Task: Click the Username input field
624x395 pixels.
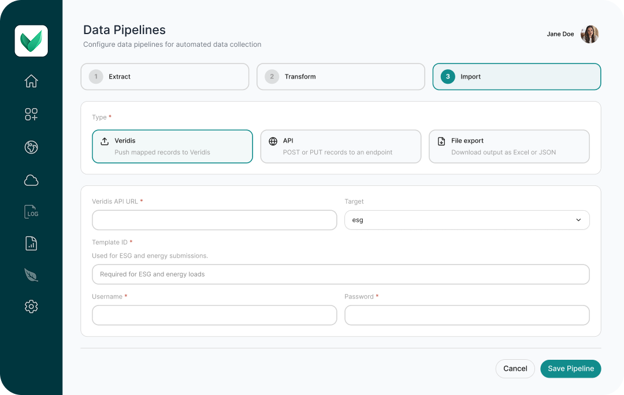Action: [x=214, y=315]
